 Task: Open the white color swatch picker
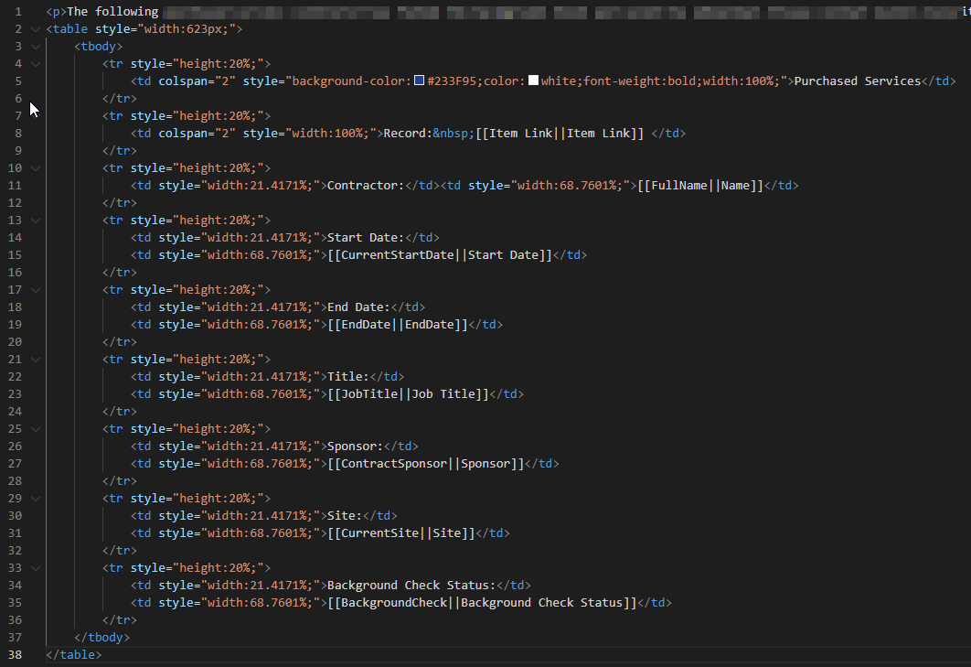pos(533,81)
